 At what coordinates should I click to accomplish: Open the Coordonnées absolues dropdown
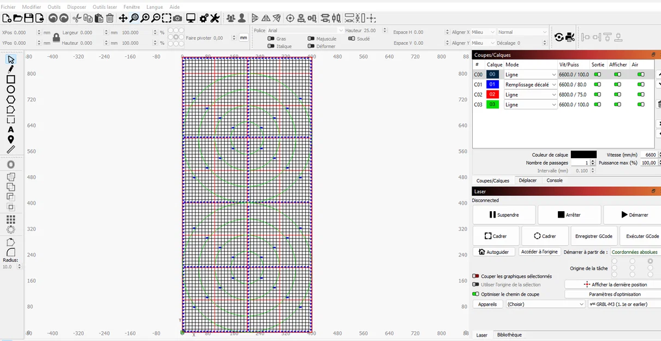[x=635, y=252]
